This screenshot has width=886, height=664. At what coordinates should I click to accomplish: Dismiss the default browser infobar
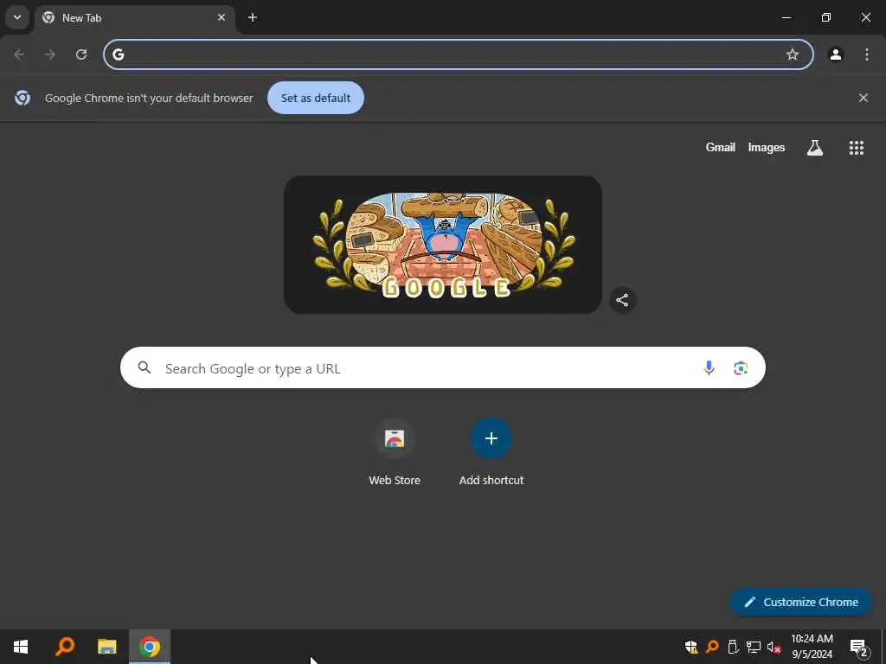click(x=864, y=98)
